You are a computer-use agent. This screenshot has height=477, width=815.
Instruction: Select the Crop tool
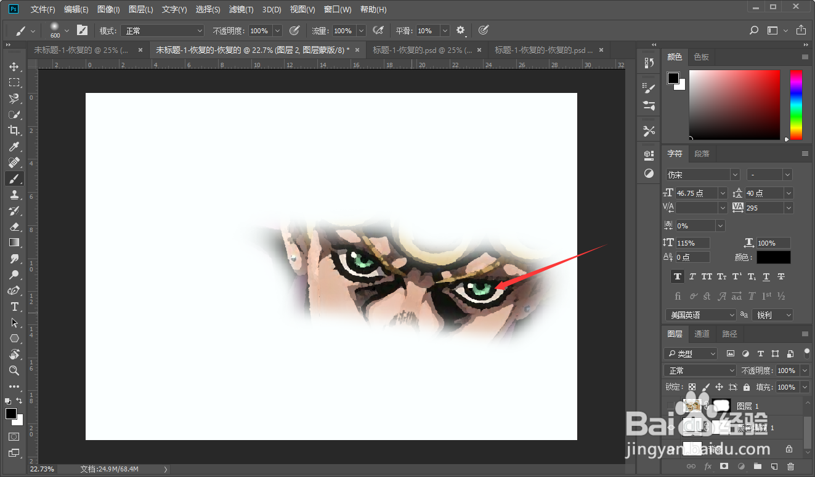click(x=14, y=130)
